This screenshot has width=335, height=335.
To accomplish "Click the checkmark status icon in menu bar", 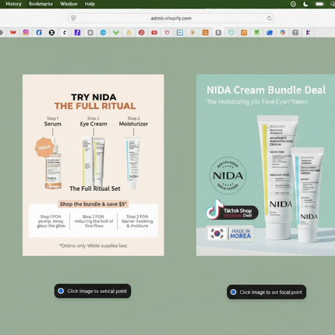I will tap(293, 4).
